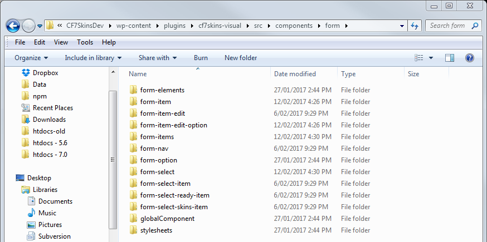Open the change view options dropdown arrow
This screenshot has width=487, height=242.
431,58
